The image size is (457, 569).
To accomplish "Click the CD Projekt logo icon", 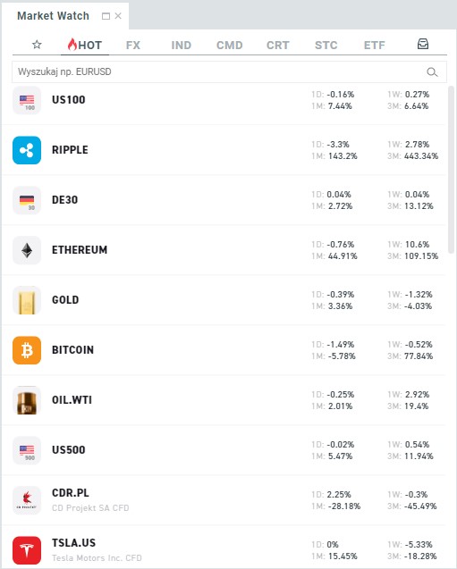I will pos(27,500).
